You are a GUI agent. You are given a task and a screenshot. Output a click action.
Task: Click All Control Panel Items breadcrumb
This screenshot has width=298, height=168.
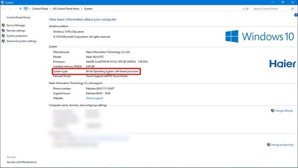click(66, 9)
